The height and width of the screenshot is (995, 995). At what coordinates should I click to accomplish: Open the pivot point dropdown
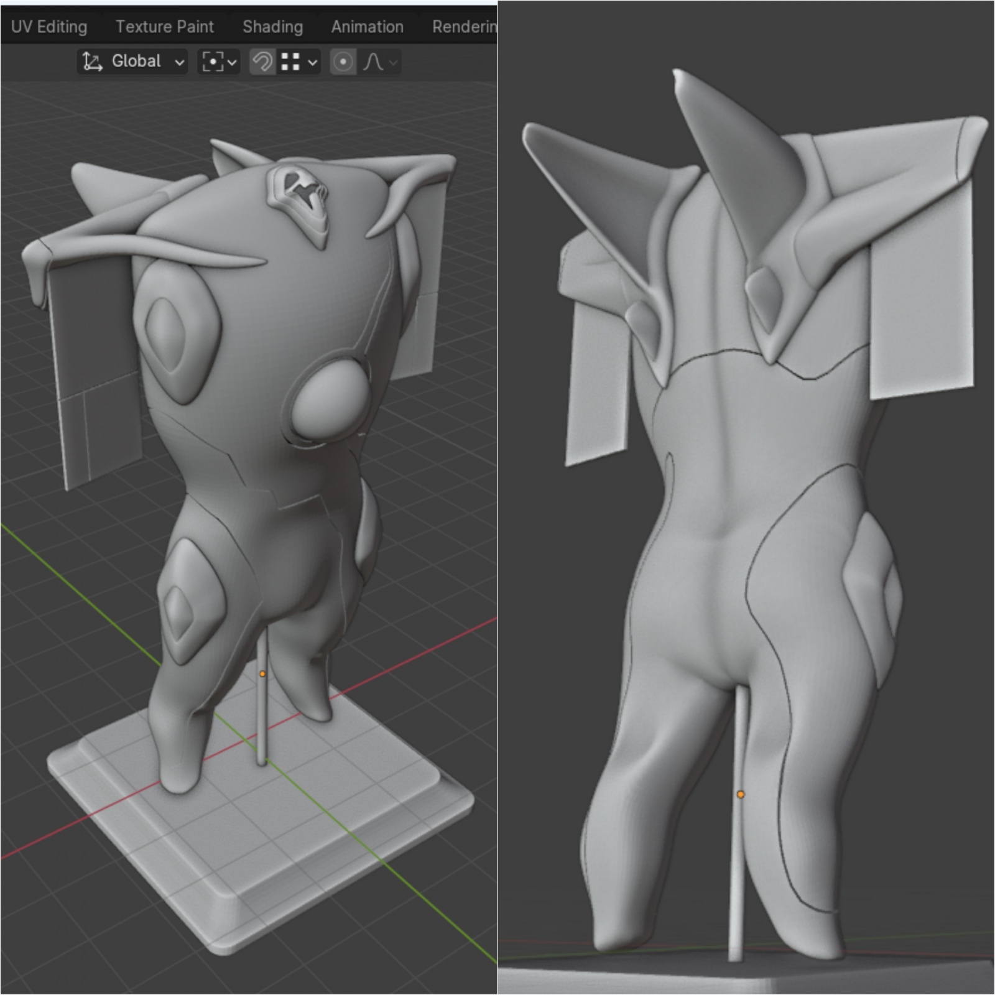click(x=219, y=62)
